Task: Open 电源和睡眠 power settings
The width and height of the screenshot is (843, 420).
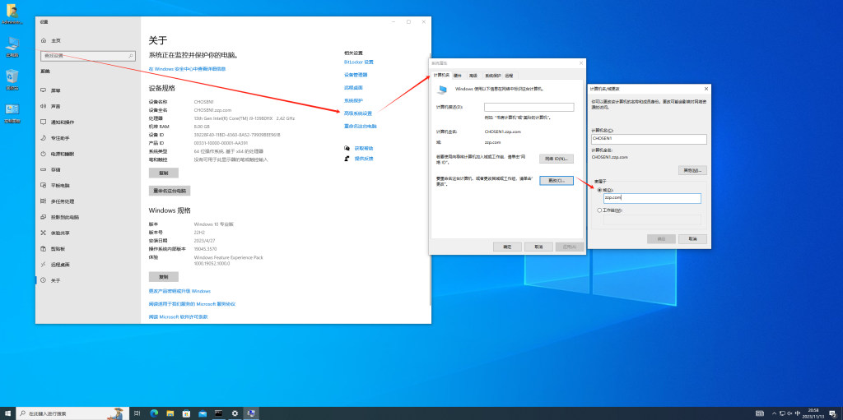Action: point(62,154)
